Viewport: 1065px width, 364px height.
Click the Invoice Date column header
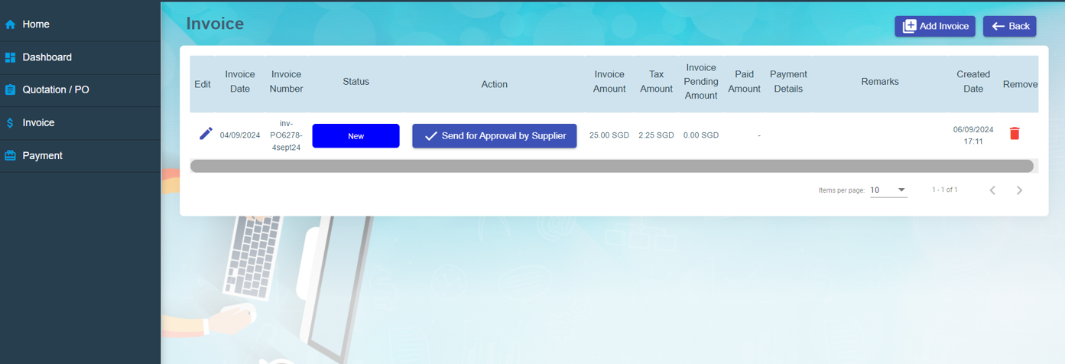tap(240, 82)
